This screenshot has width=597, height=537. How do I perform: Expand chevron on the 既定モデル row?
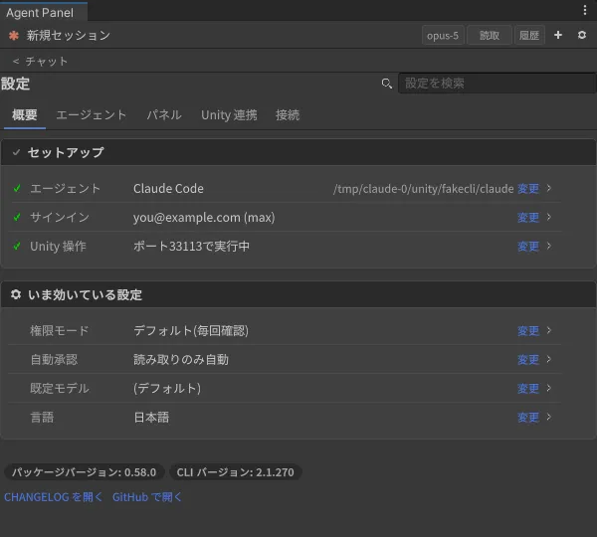click(549, 388)
